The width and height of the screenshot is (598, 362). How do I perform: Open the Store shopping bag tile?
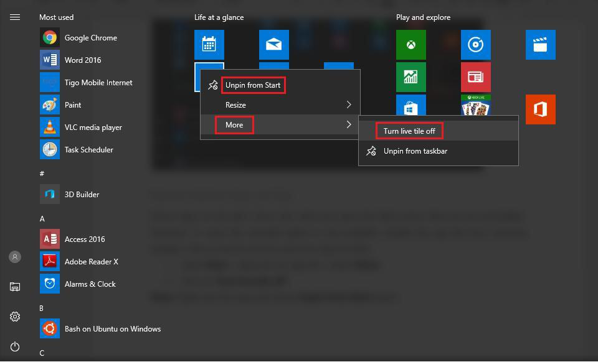pos(411,105)
